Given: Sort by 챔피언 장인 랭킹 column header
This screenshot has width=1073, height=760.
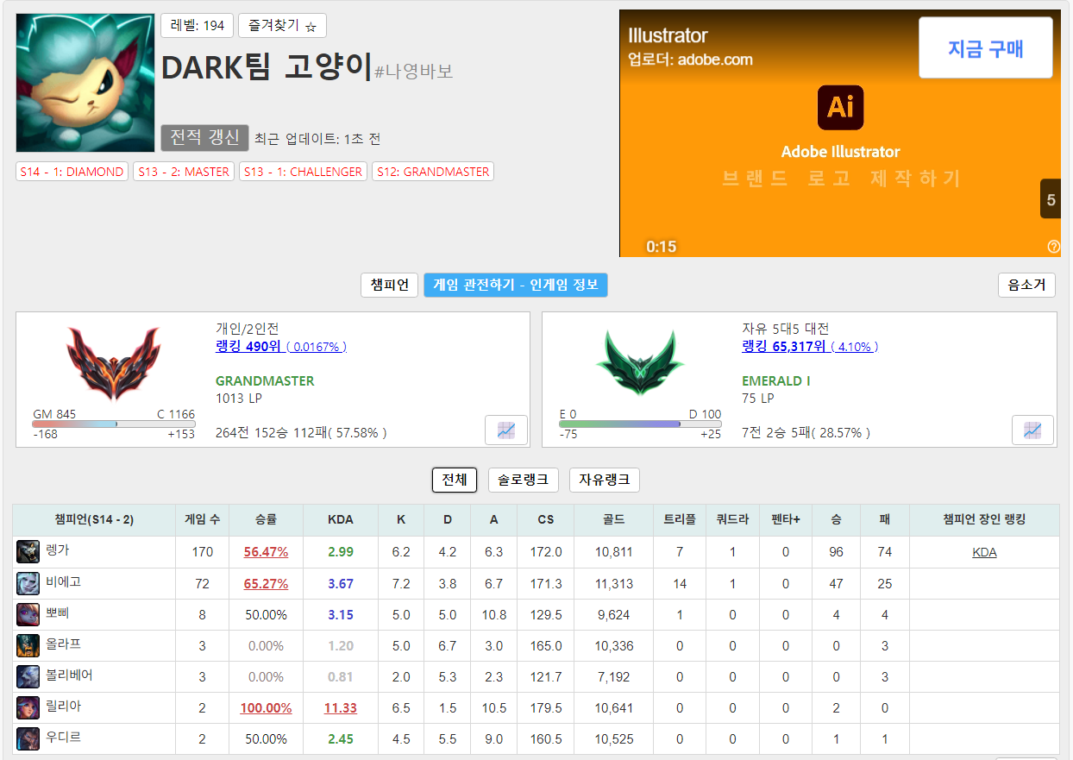Looking at the screenshot, I should 984,520.
